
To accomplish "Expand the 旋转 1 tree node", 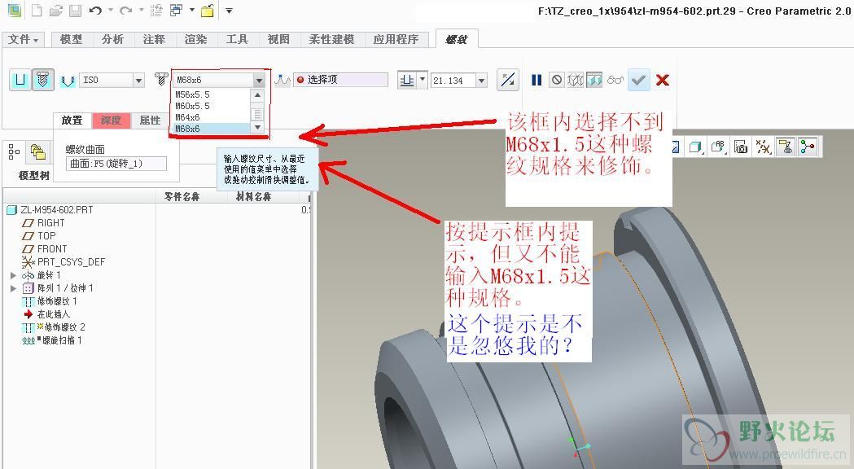I will [14, 275].
